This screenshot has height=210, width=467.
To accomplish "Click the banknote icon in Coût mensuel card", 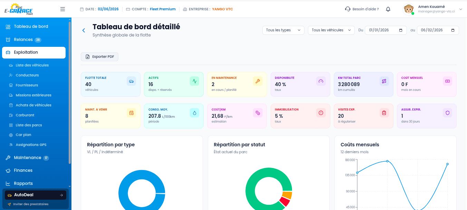I will [447, 81].
